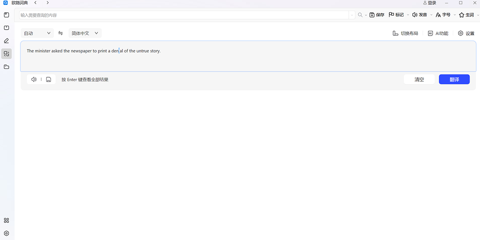Image resolution: width=480 pixels, height=240 pixels.
Task: Open the settings gear at sidebar bottom
Action: 6,233
